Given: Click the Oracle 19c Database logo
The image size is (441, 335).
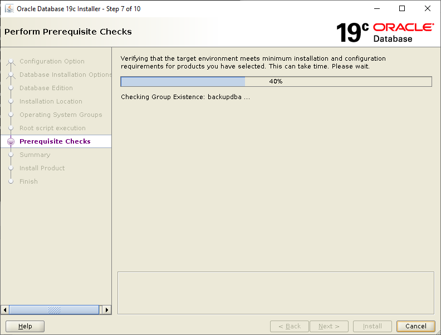Looking at the screenshot, I should [x=385, y=33].
